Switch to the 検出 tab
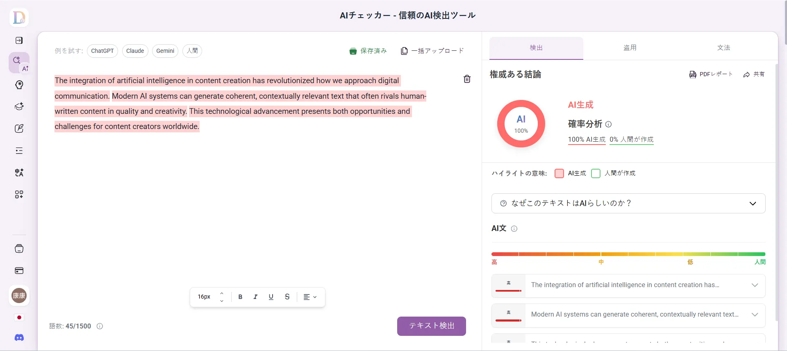The width and height of the screenshot is (787, 351). 536,48
